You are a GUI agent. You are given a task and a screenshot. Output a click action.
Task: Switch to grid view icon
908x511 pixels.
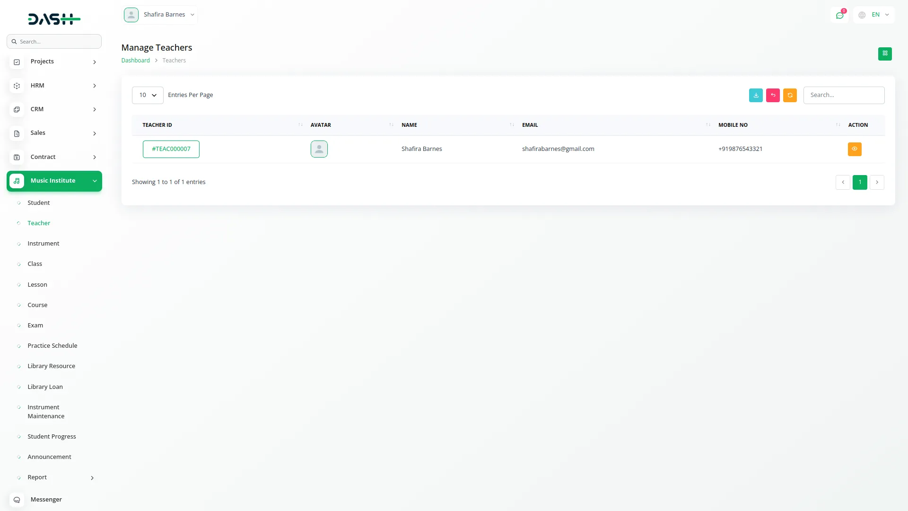click(x=885, y=53)
